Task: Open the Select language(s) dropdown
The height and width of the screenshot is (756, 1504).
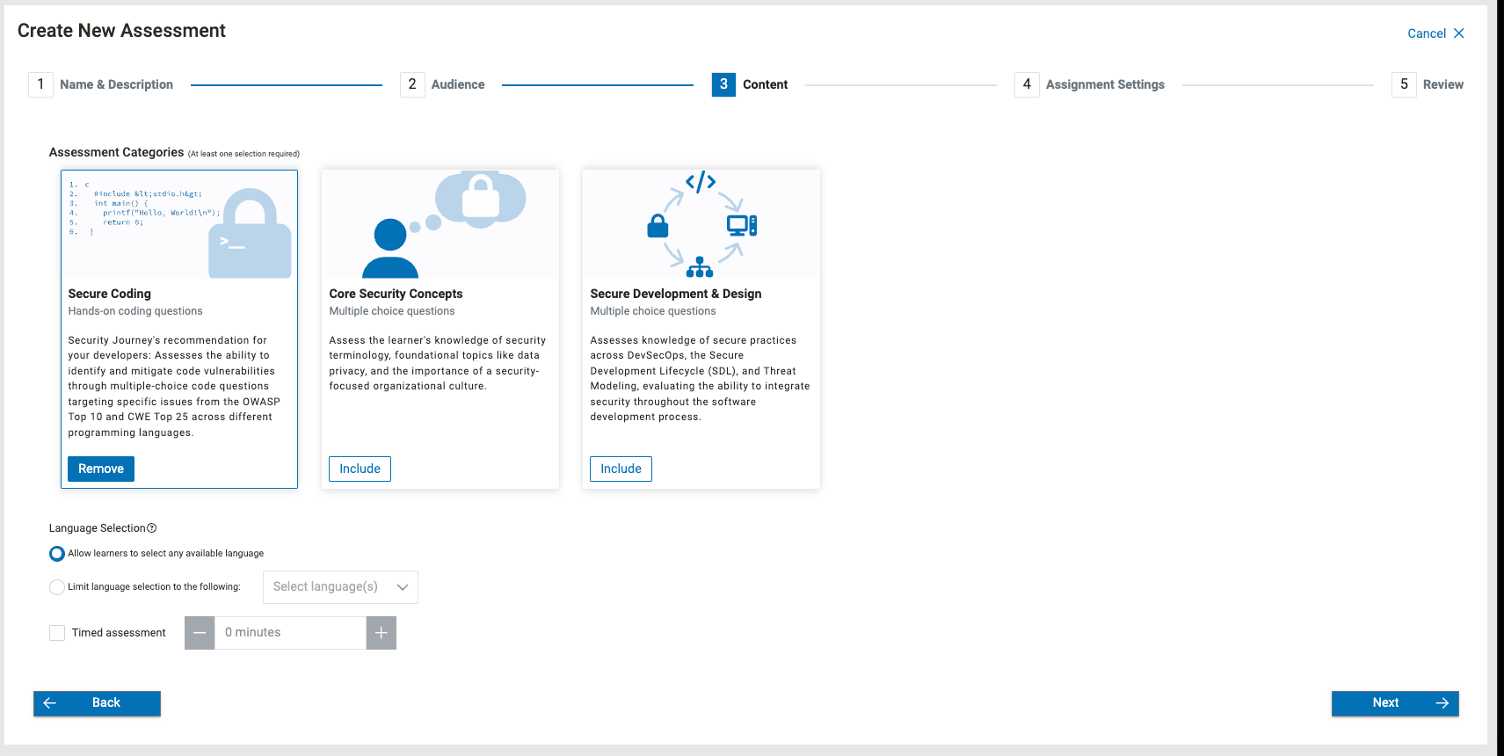Action: pyautogui.click(x=340, y=587)
